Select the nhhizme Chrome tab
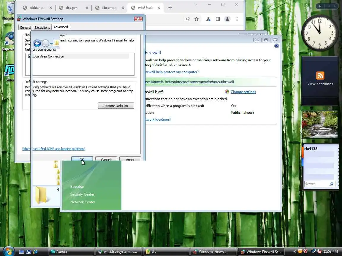342x256 pixels. click(x=37, y=8)
